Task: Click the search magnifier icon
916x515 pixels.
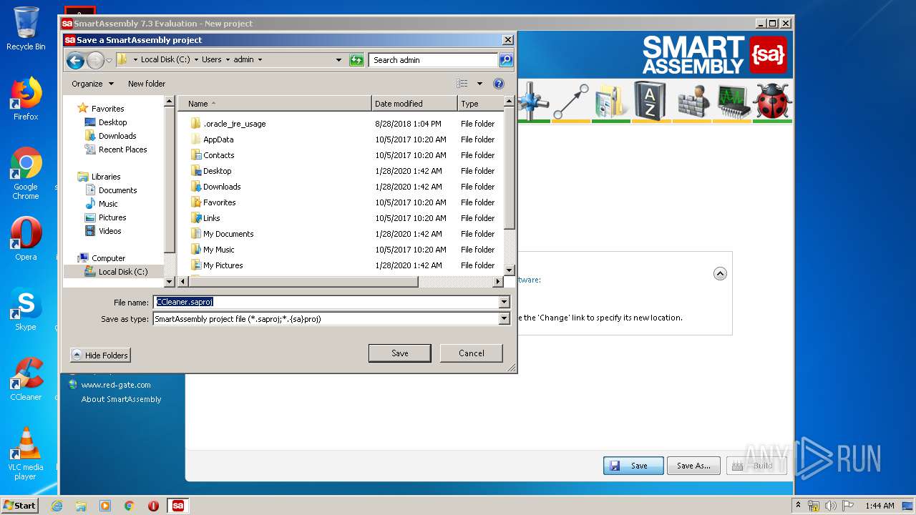Action: tap(505, 60)
